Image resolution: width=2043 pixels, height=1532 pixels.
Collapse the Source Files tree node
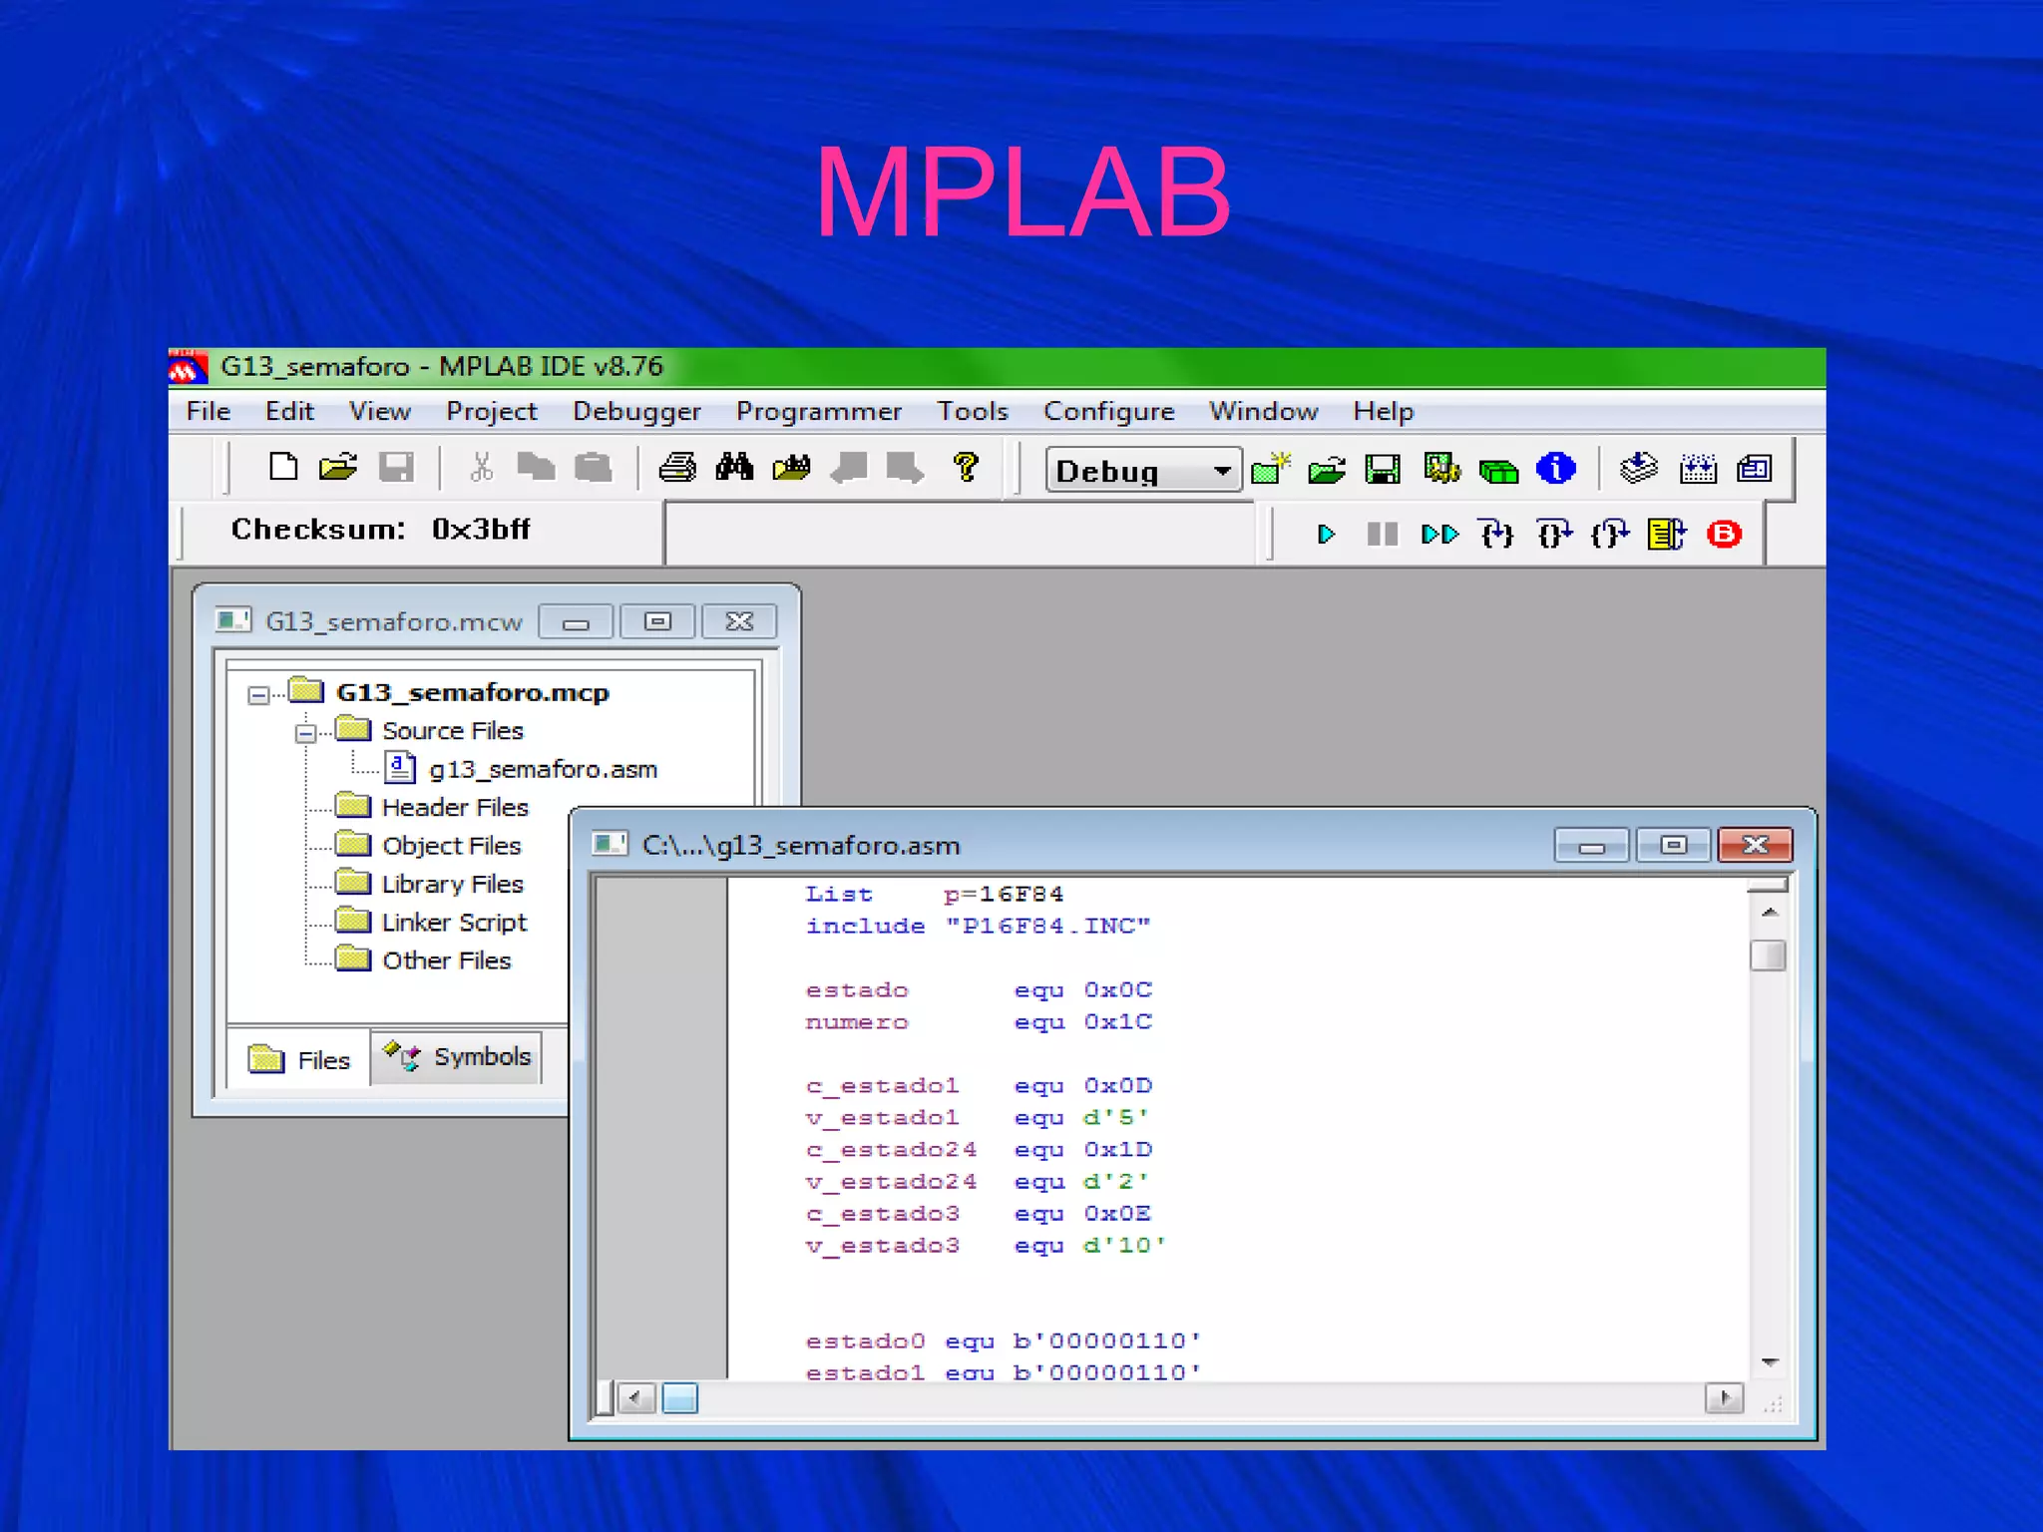[x=305, y=734]
